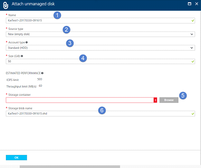This screenshot has width=201, height=168.
Task: Click the ESTIMATED PERFORMANCE heading text
Action: click(23, 73)
